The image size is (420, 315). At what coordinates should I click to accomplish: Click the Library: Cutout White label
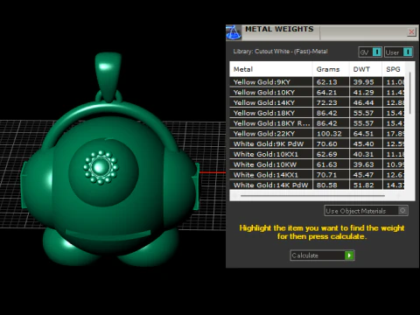click(x=280, y=52)
